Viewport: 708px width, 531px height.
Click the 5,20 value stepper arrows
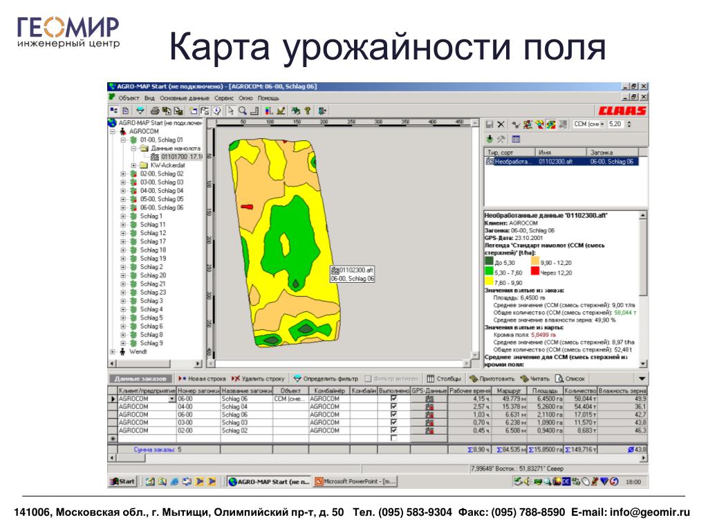pos(629,124)
